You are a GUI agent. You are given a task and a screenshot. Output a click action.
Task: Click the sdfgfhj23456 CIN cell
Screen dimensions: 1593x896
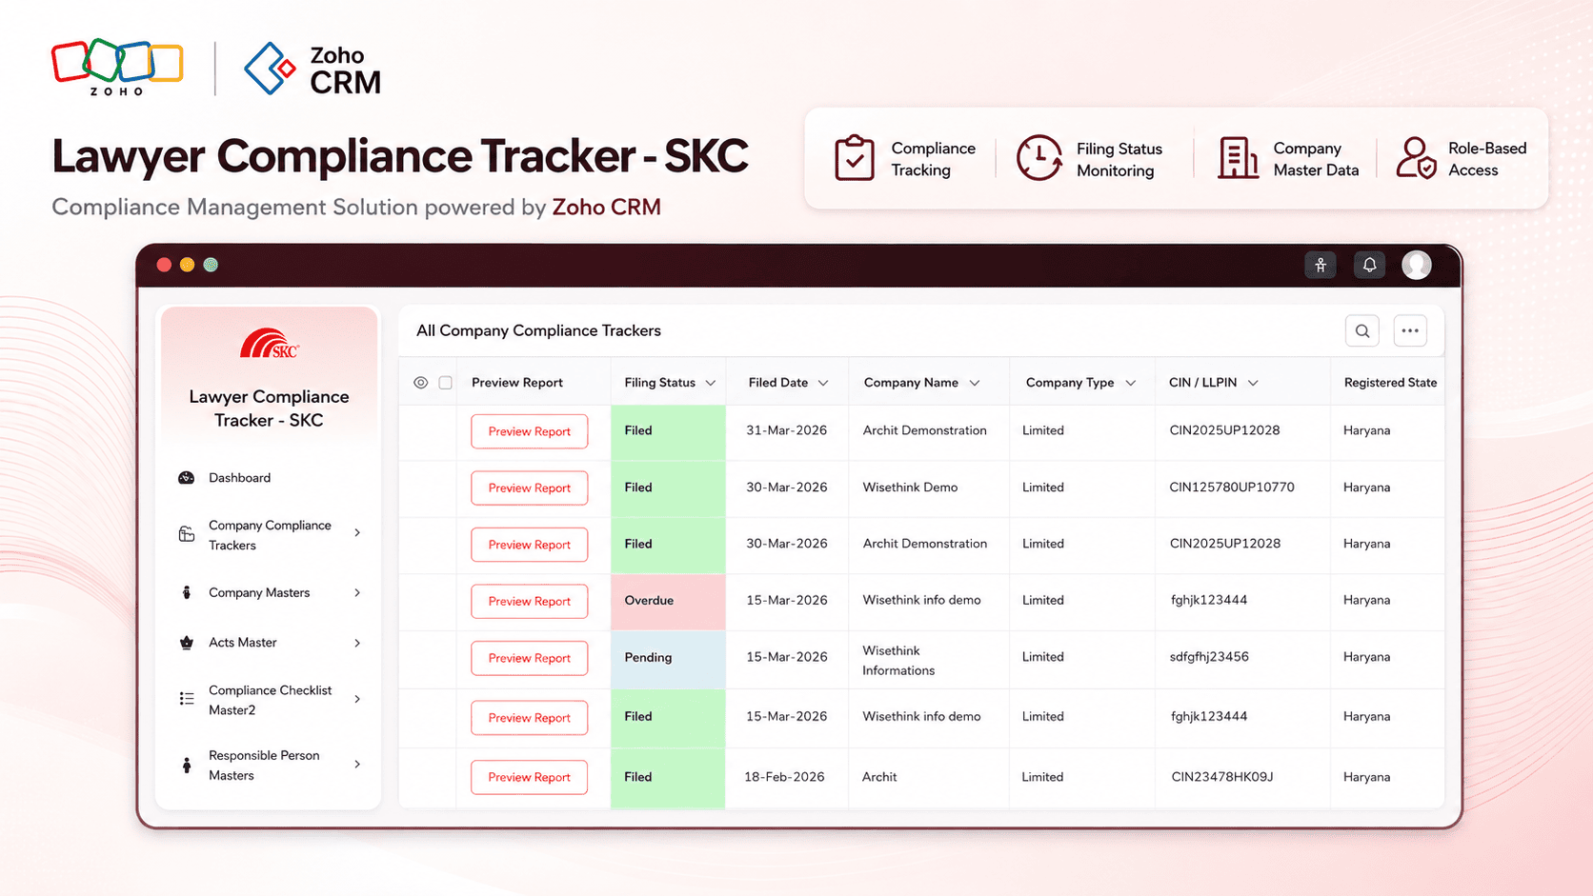click(1209, 657)
